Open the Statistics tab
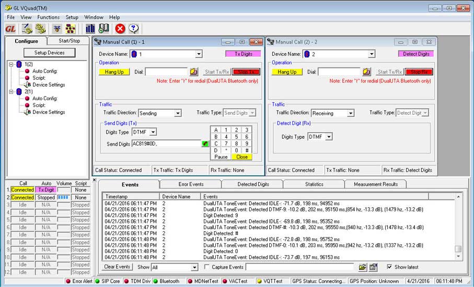 point(314,184)
